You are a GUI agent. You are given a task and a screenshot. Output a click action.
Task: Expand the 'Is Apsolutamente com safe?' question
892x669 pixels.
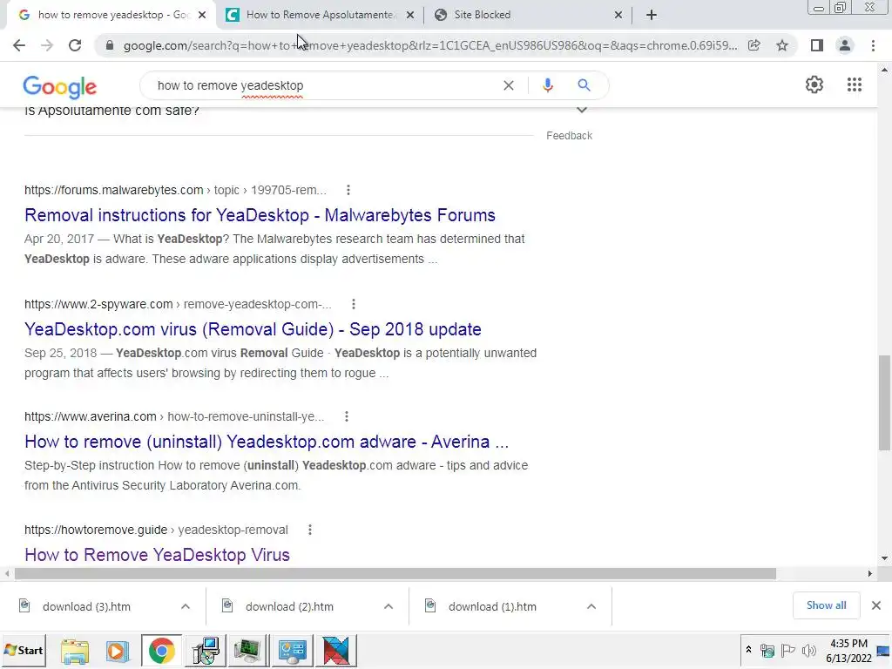(581, 110)
